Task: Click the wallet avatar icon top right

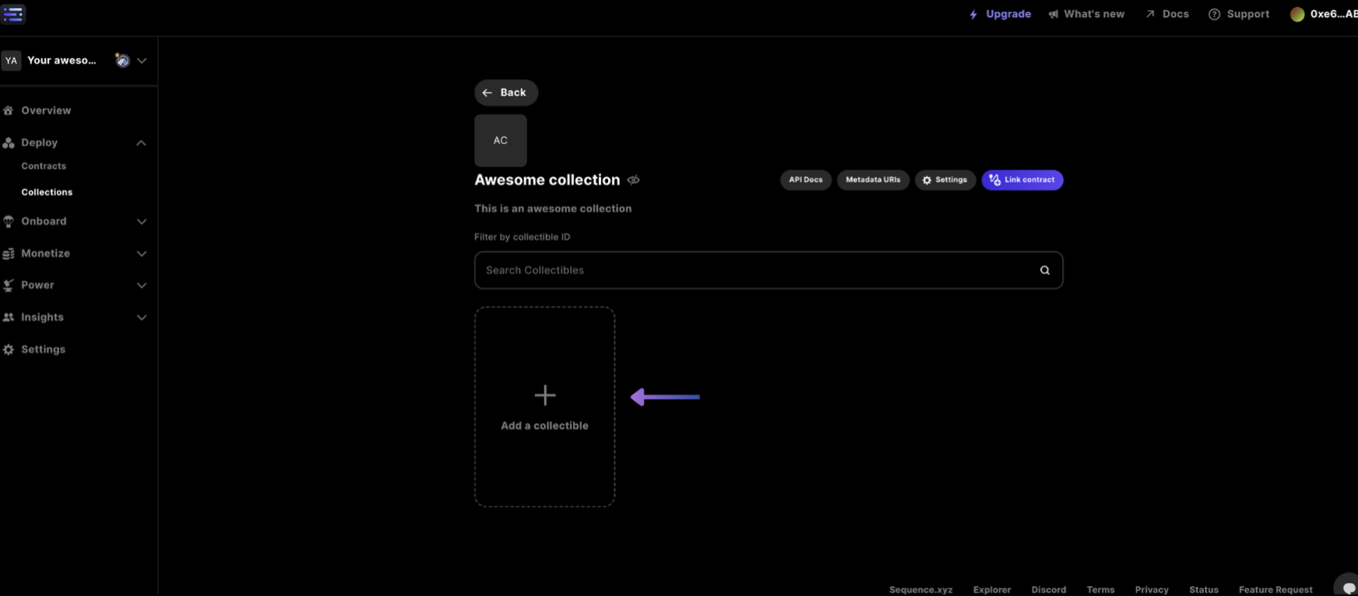Action: (1296, 15)
